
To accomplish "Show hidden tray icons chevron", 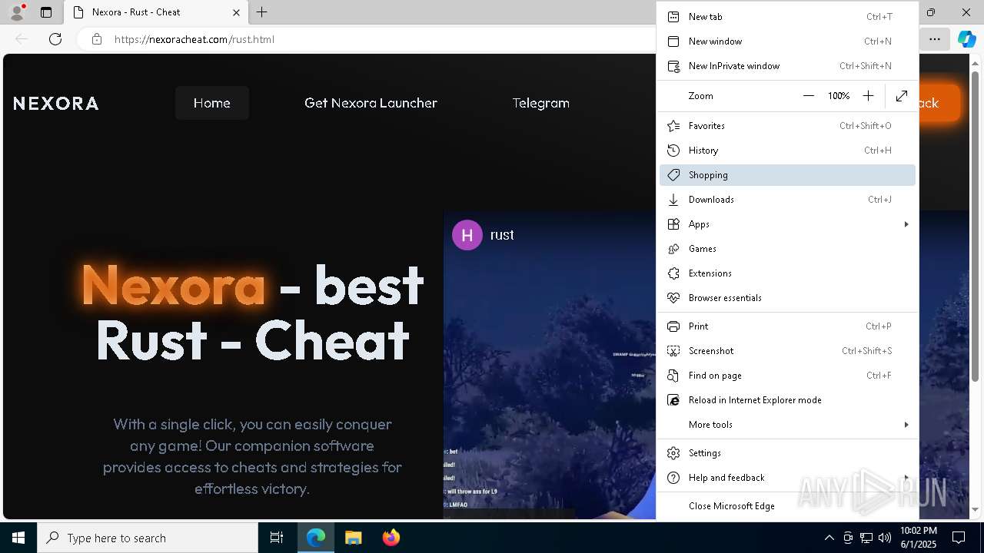I will point(829,538).
